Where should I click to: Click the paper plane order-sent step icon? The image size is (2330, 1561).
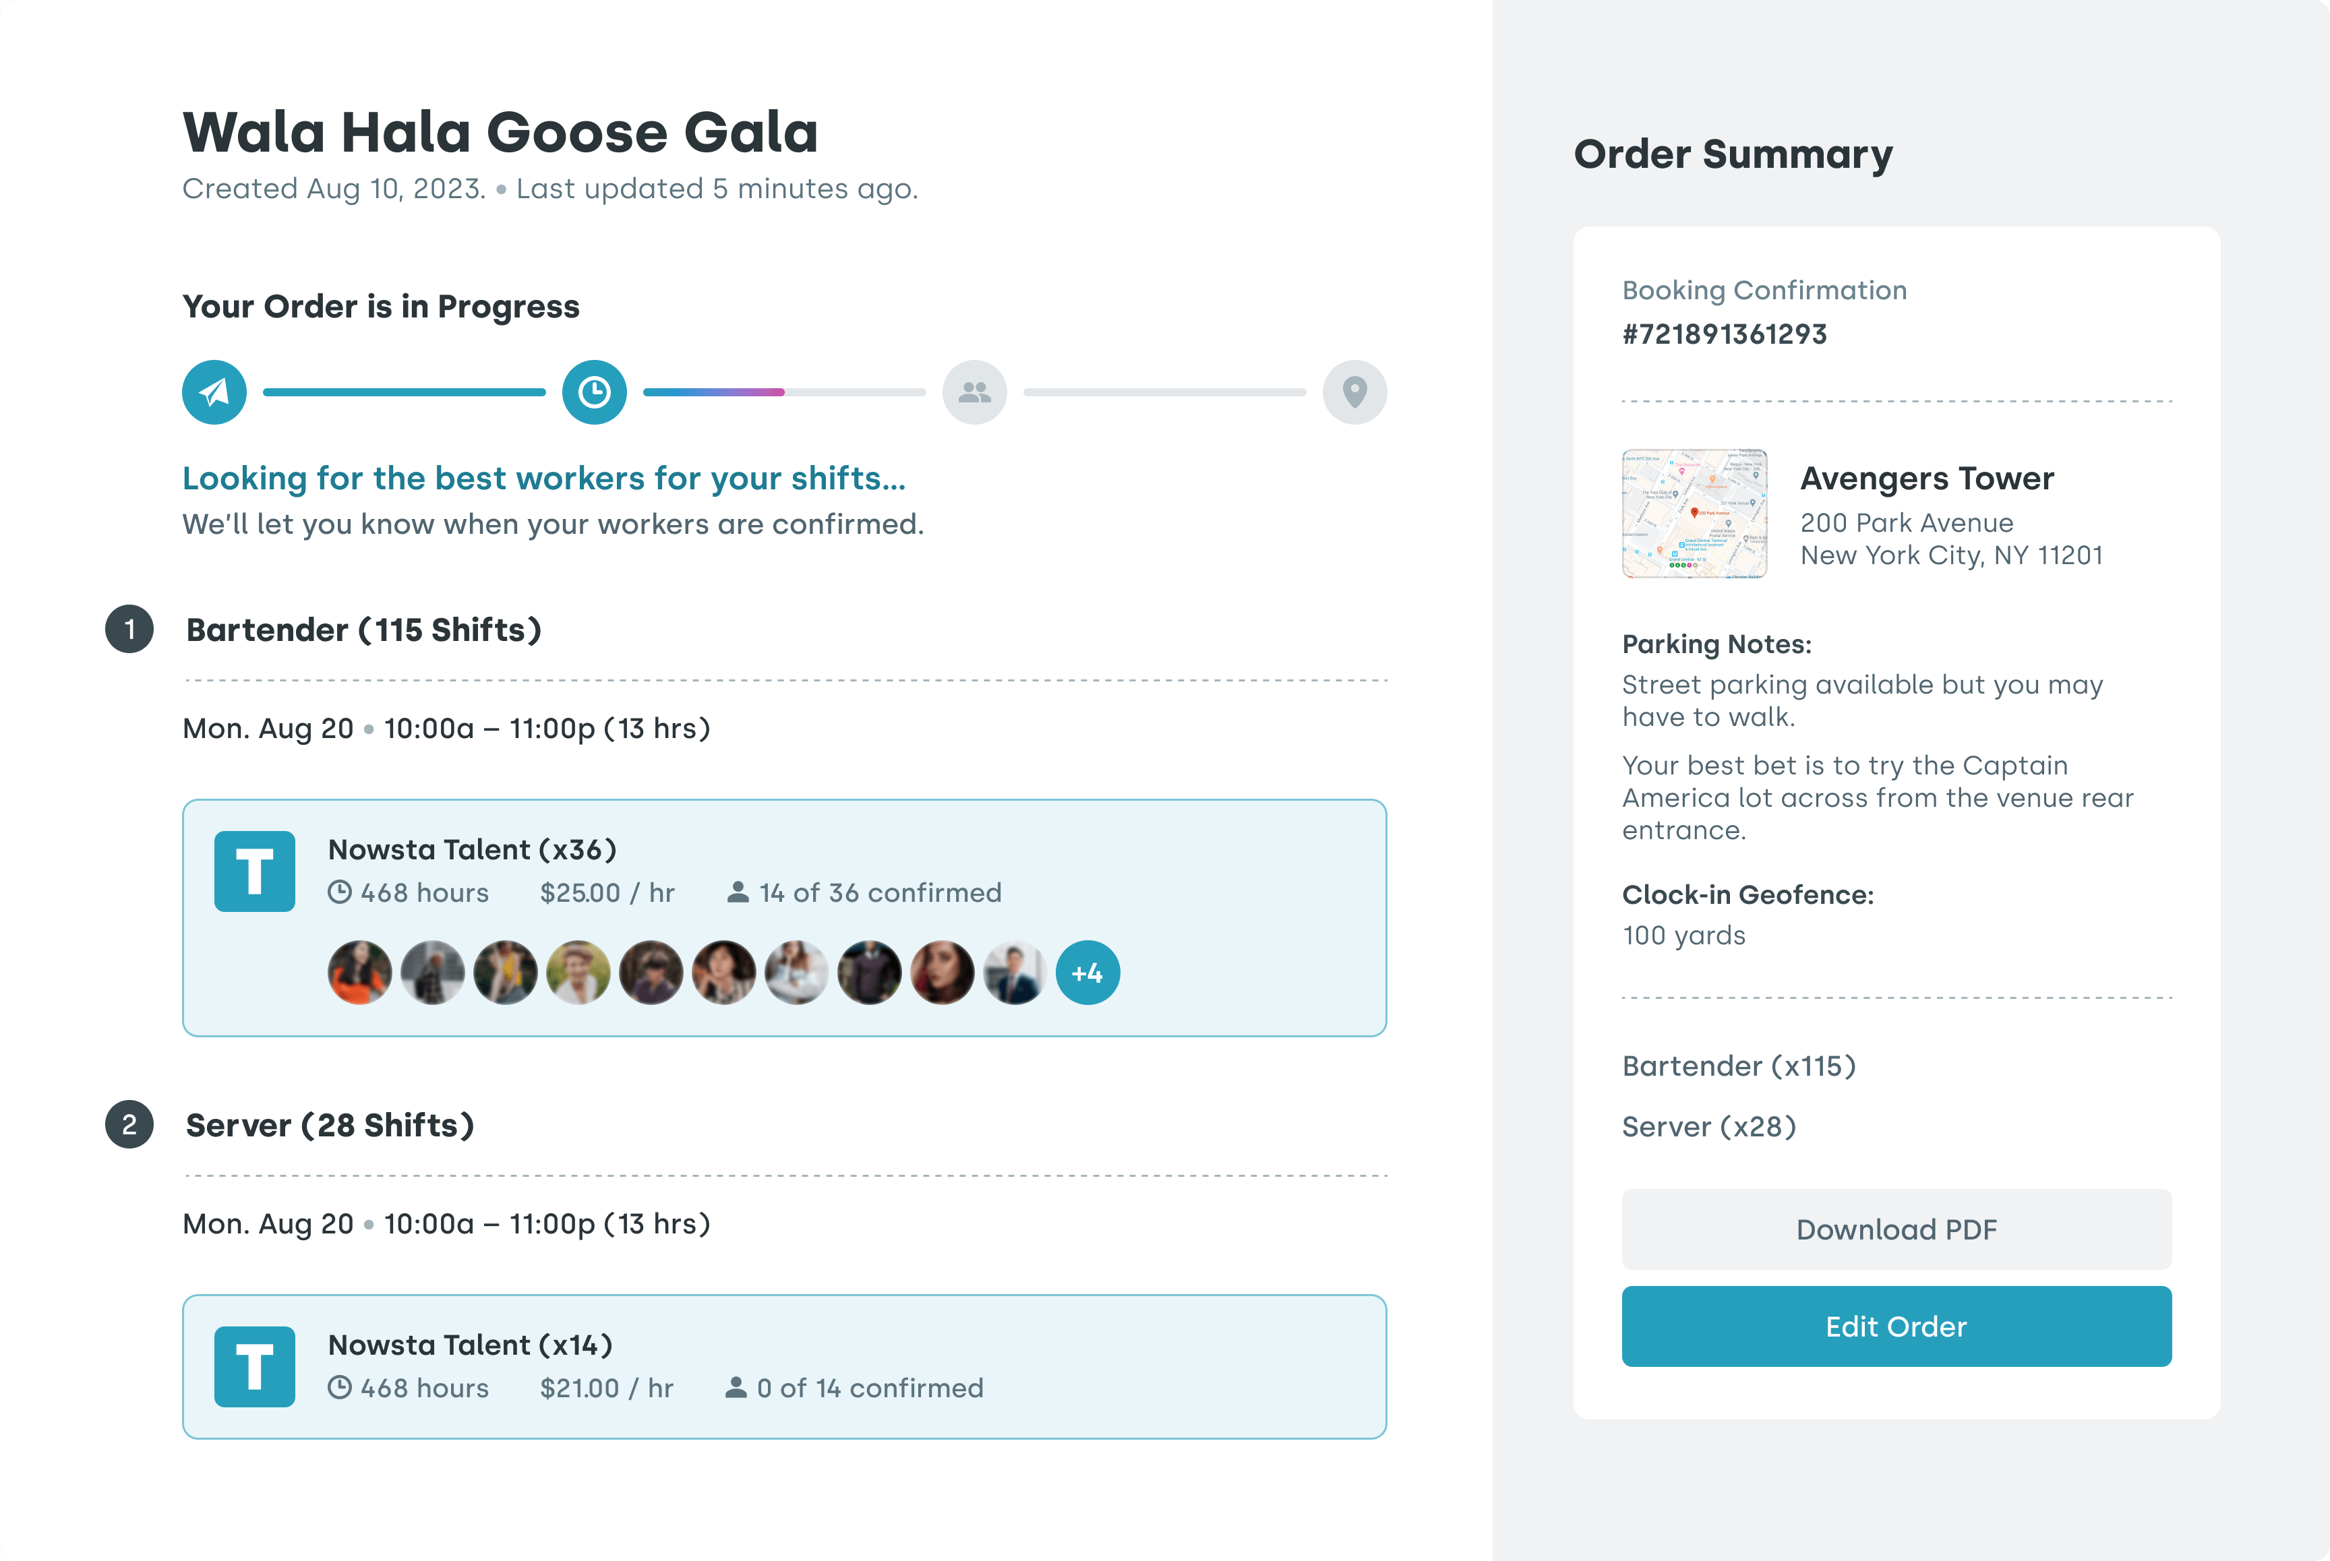[214, 392]
